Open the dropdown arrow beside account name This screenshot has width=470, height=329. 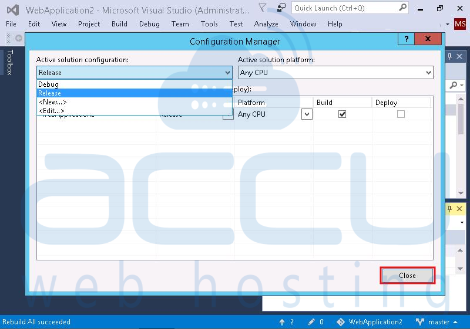[x=448, y=24]
